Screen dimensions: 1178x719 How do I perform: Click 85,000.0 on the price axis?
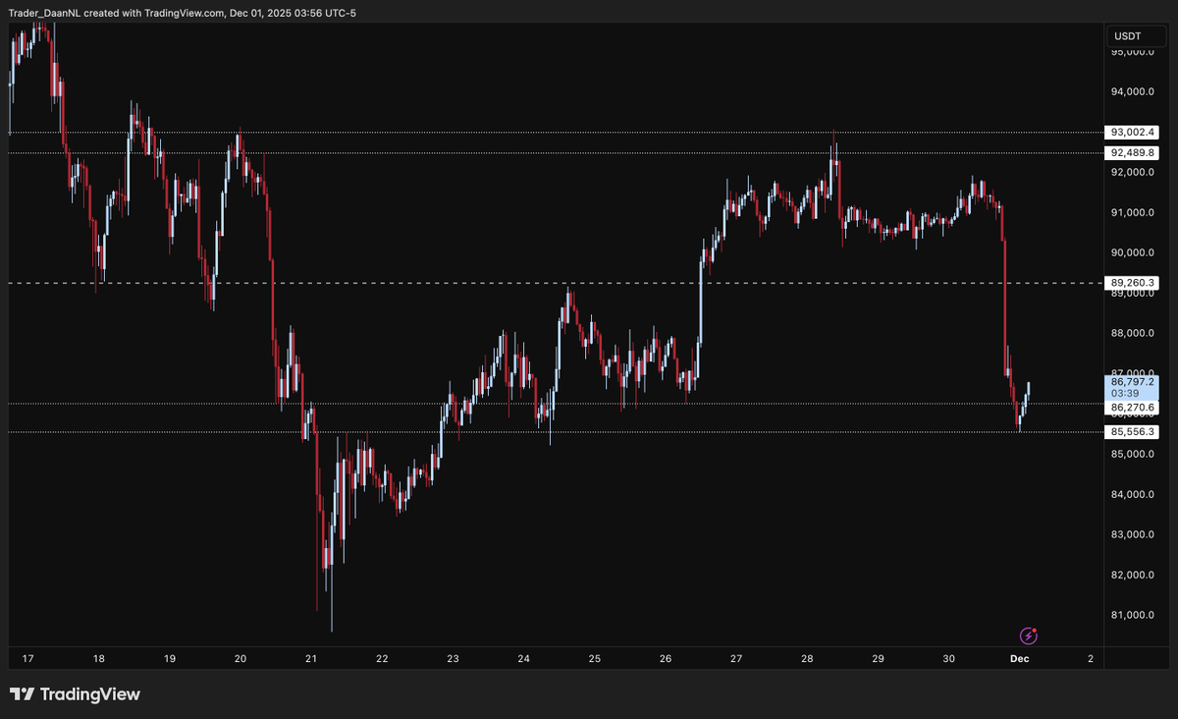tap(1132, 455)
